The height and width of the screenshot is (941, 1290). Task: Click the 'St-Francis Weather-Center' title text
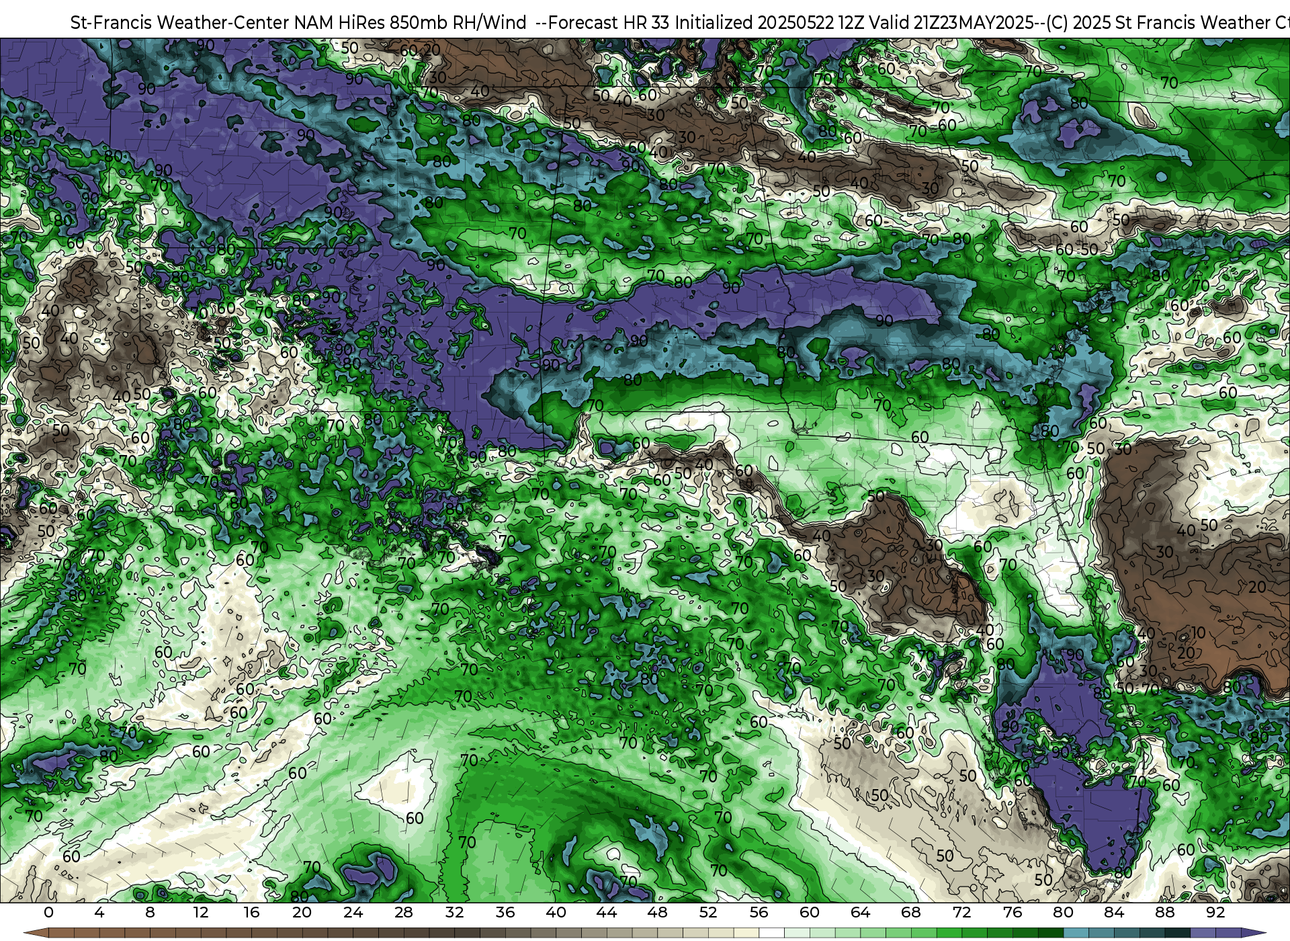point(180,22)
